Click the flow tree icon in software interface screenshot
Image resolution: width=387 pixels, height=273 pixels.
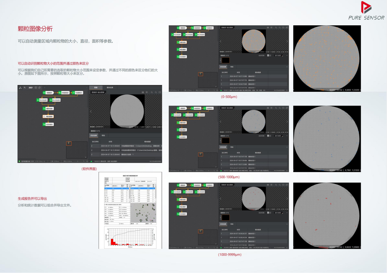[20, 87]
